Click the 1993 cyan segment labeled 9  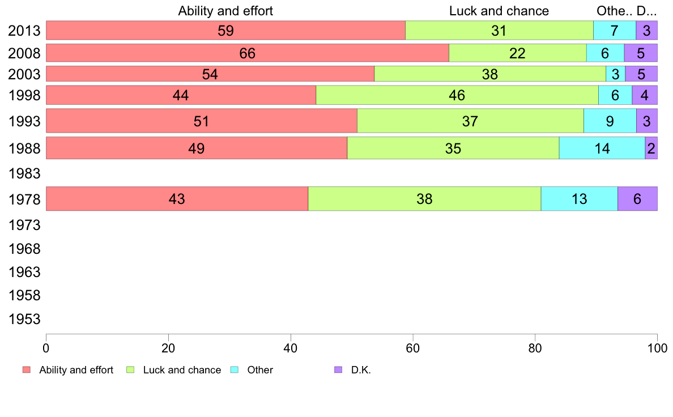pyautogui.click(x=610, y=121)
